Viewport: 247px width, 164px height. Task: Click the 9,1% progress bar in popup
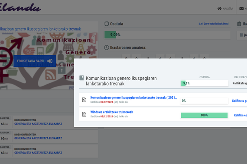(x=205, y=83)
